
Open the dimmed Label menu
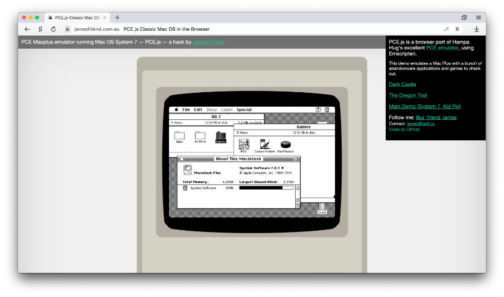(226, 110)
